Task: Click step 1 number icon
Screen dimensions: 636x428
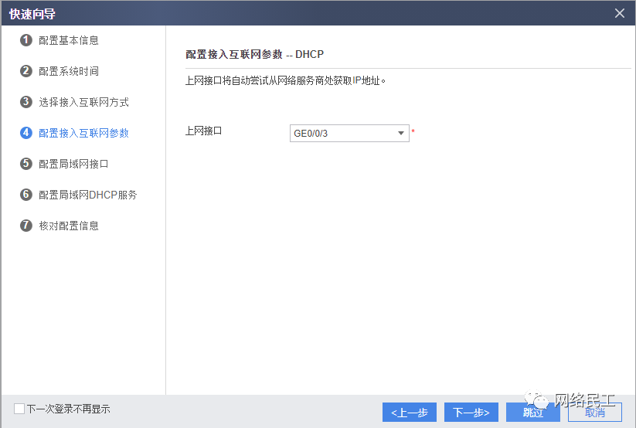Action: [x=26, y=40]
